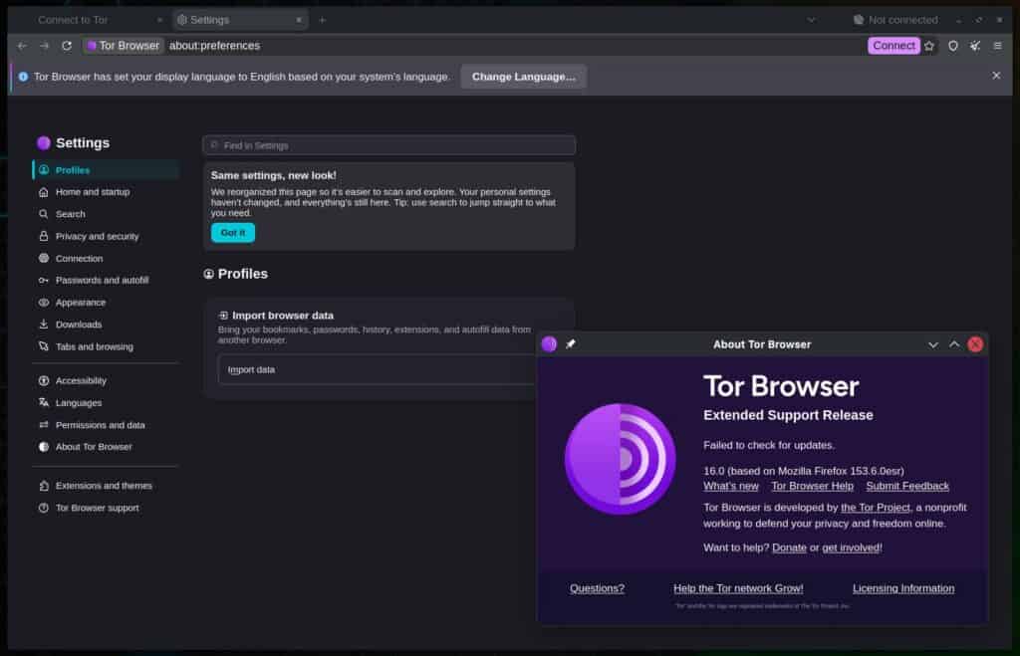Screen dimensions: 1020x656
Task: Click the Got it button
Action: coord(233,232)
